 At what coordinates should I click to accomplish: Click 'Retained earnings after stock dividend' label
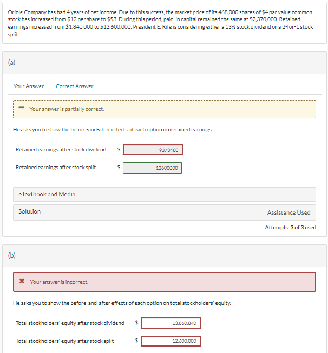61,150
